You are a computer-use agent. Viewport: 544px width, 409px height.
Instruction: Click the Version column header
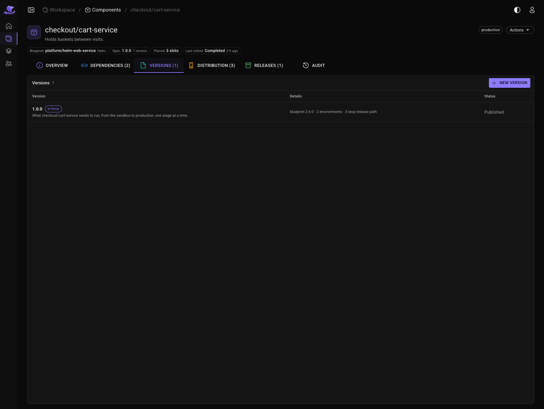click(x=39, y=96)
